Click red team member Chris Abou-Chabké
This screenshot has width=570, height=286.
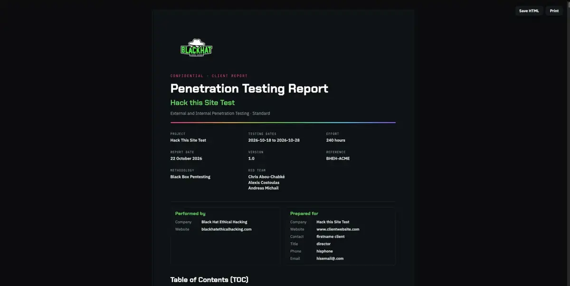[x=266, y=177]
